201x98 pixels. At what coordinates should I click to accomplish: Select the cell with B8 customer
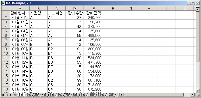(x=57, y=71)
